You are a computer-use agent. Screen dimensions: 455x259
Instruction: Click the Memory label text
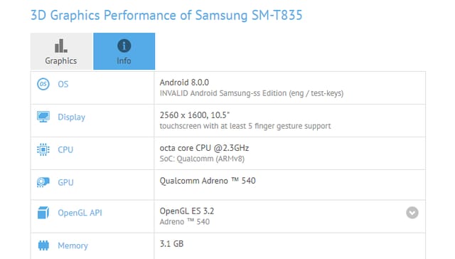click(x=73, y=245)
